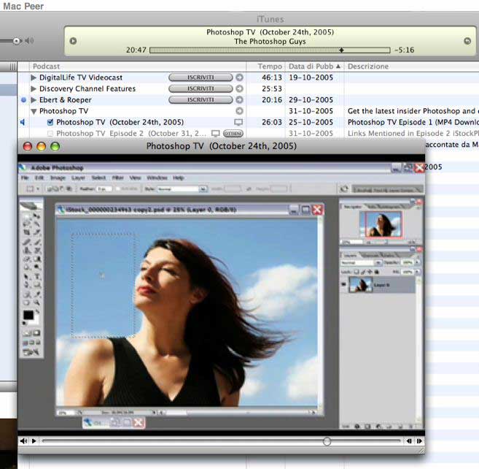
Task: Expand the Discovery Channel Features podcast
Action: click(x=34, y=89)
